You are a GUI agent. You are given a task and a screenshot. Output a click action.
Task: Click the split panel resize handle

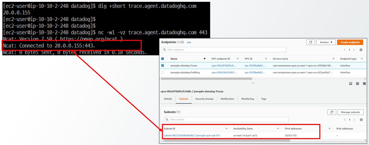[x=253, y=83]
